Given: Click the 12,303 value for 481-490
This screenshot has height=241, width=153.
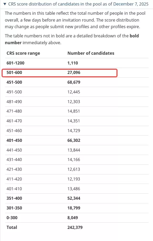Looking at the screenshot, I should coord(74,102).
